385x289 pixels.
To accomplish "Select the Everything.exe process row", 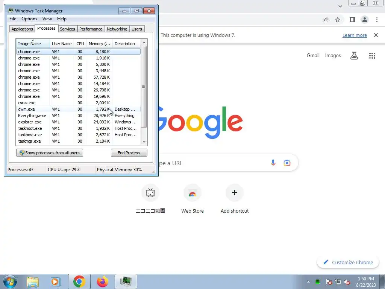I will pos(78,116).
